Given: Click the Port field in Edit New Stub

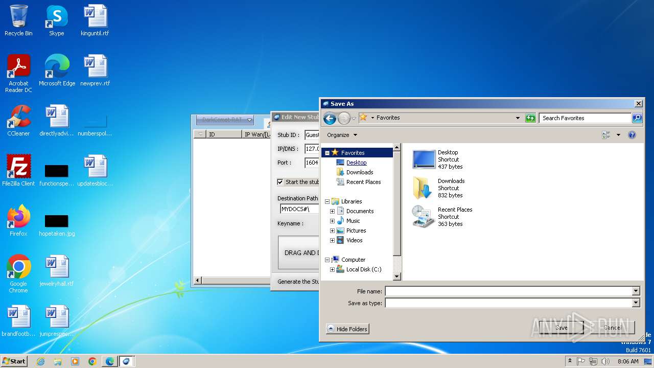Looking at the screenshot, I should pos(312,163).
